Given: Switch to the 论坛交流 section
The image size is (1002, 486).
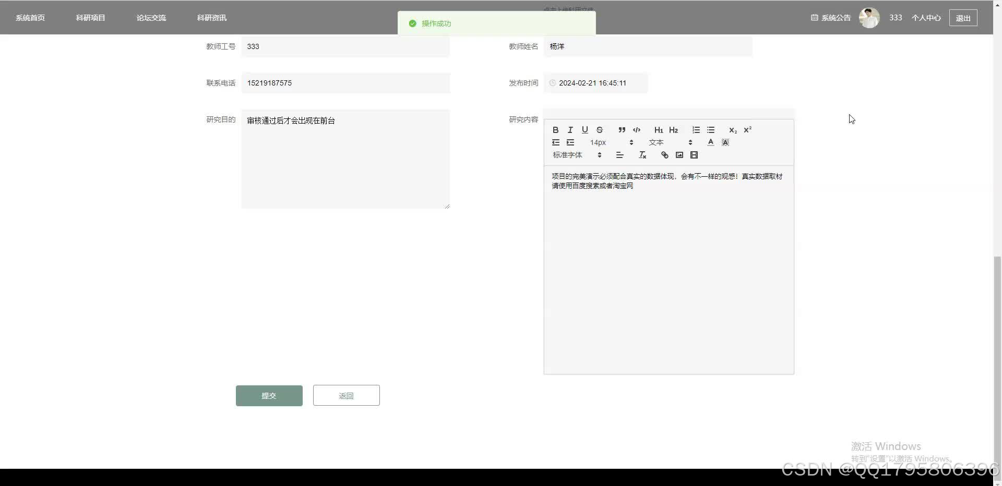Looking at the screenshot, I should point(151,17).
